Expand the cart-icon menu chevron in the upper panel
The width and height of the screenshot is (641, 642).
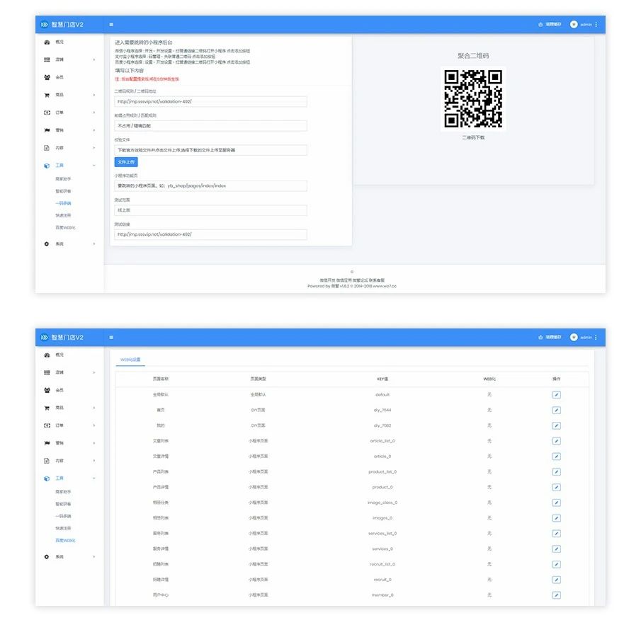(x=94, y=95)
